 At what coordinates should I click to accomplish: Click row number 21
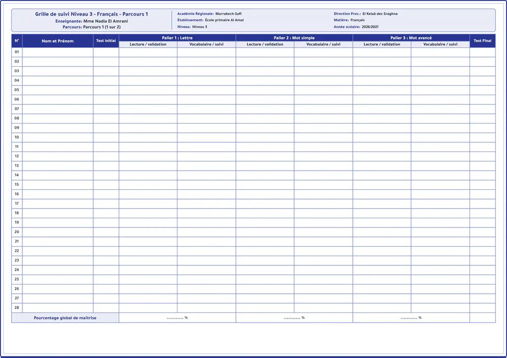point(17,242)
